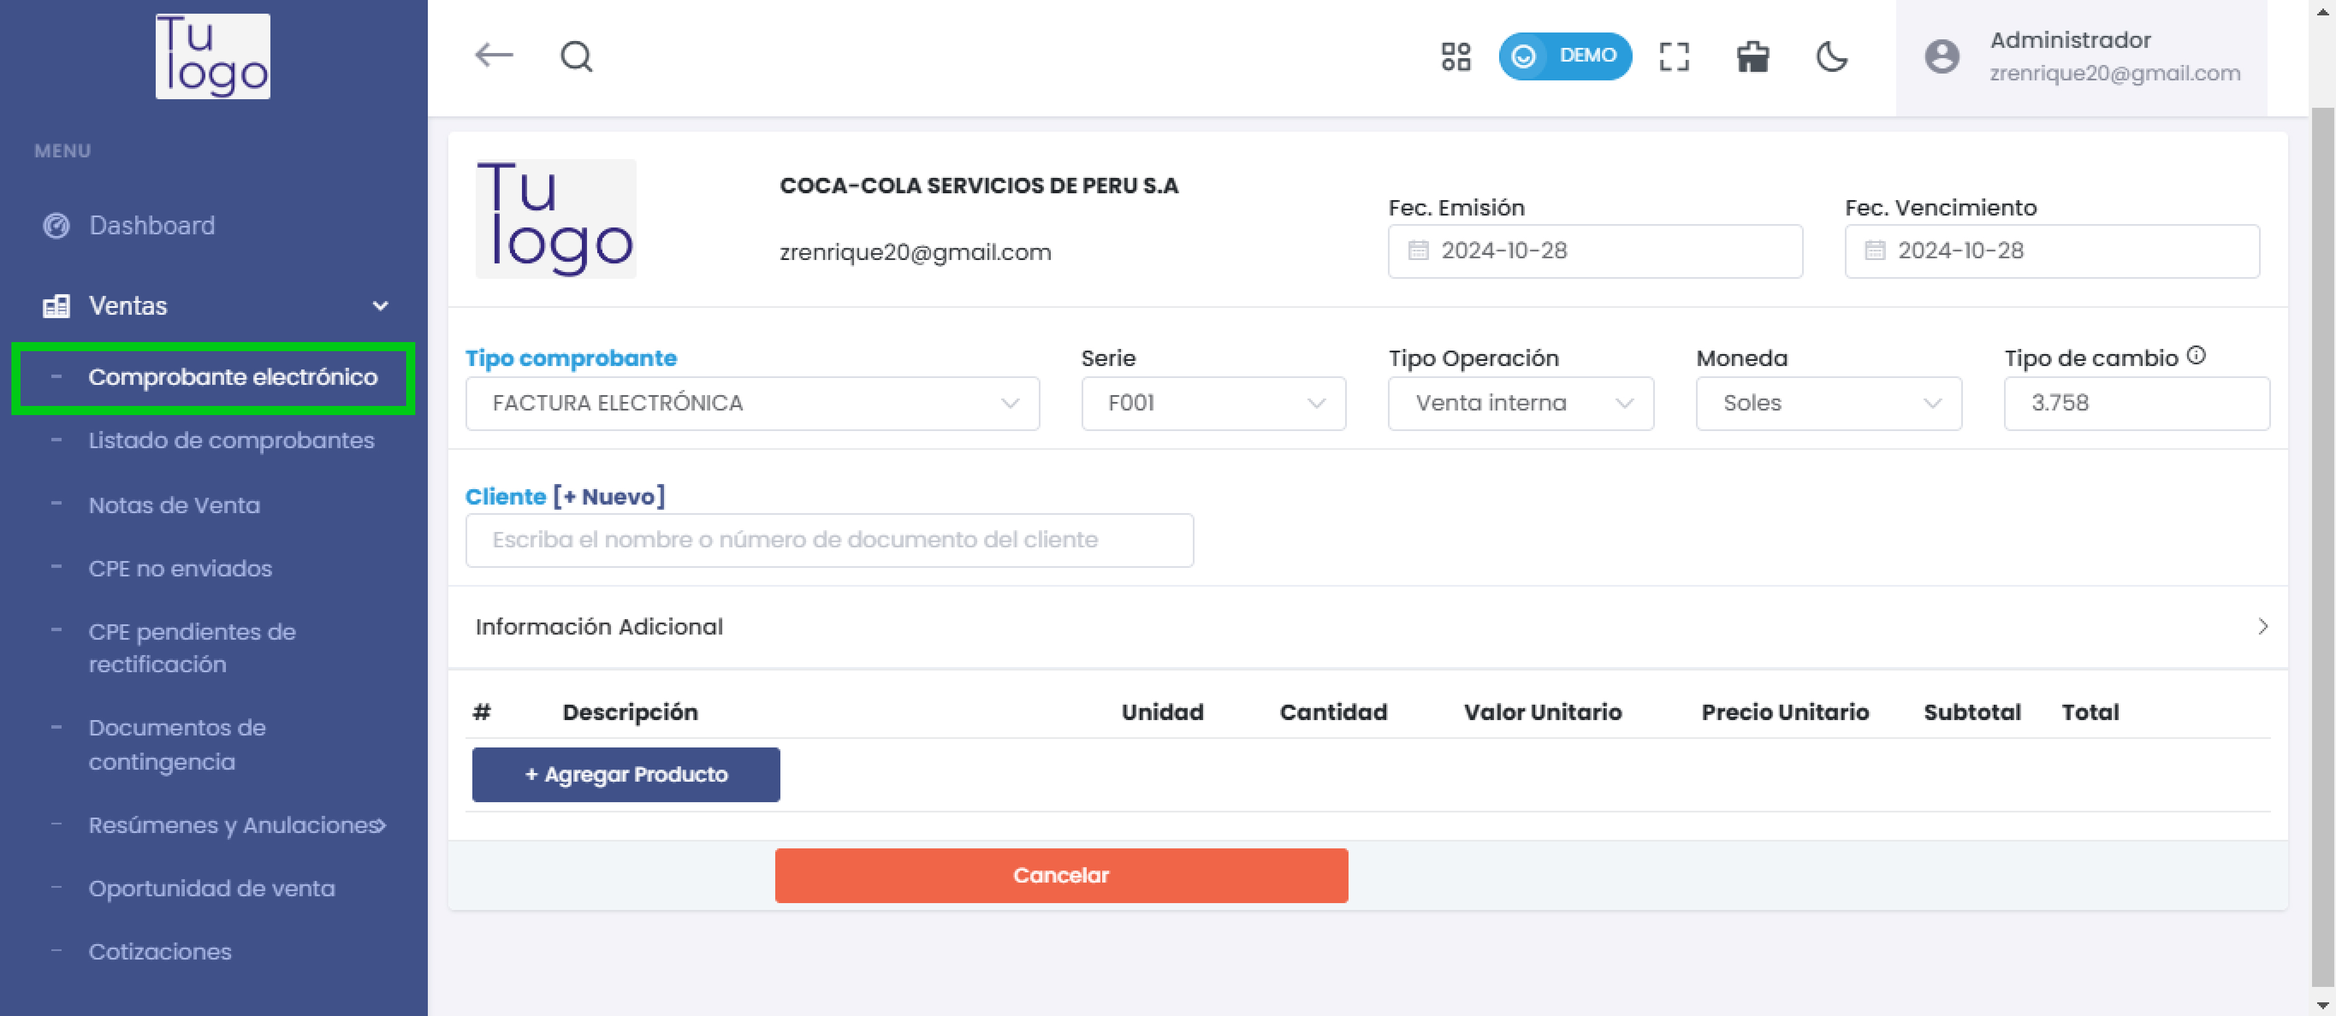
Task: Open the Tipo comprobante dropdown
Action: click(1007, 403)
